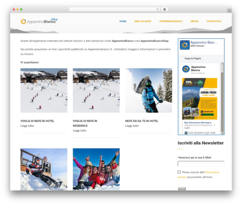Click the browser address bar
The width and height of the screenshot is (242, 205).
(x=115, y=10)
